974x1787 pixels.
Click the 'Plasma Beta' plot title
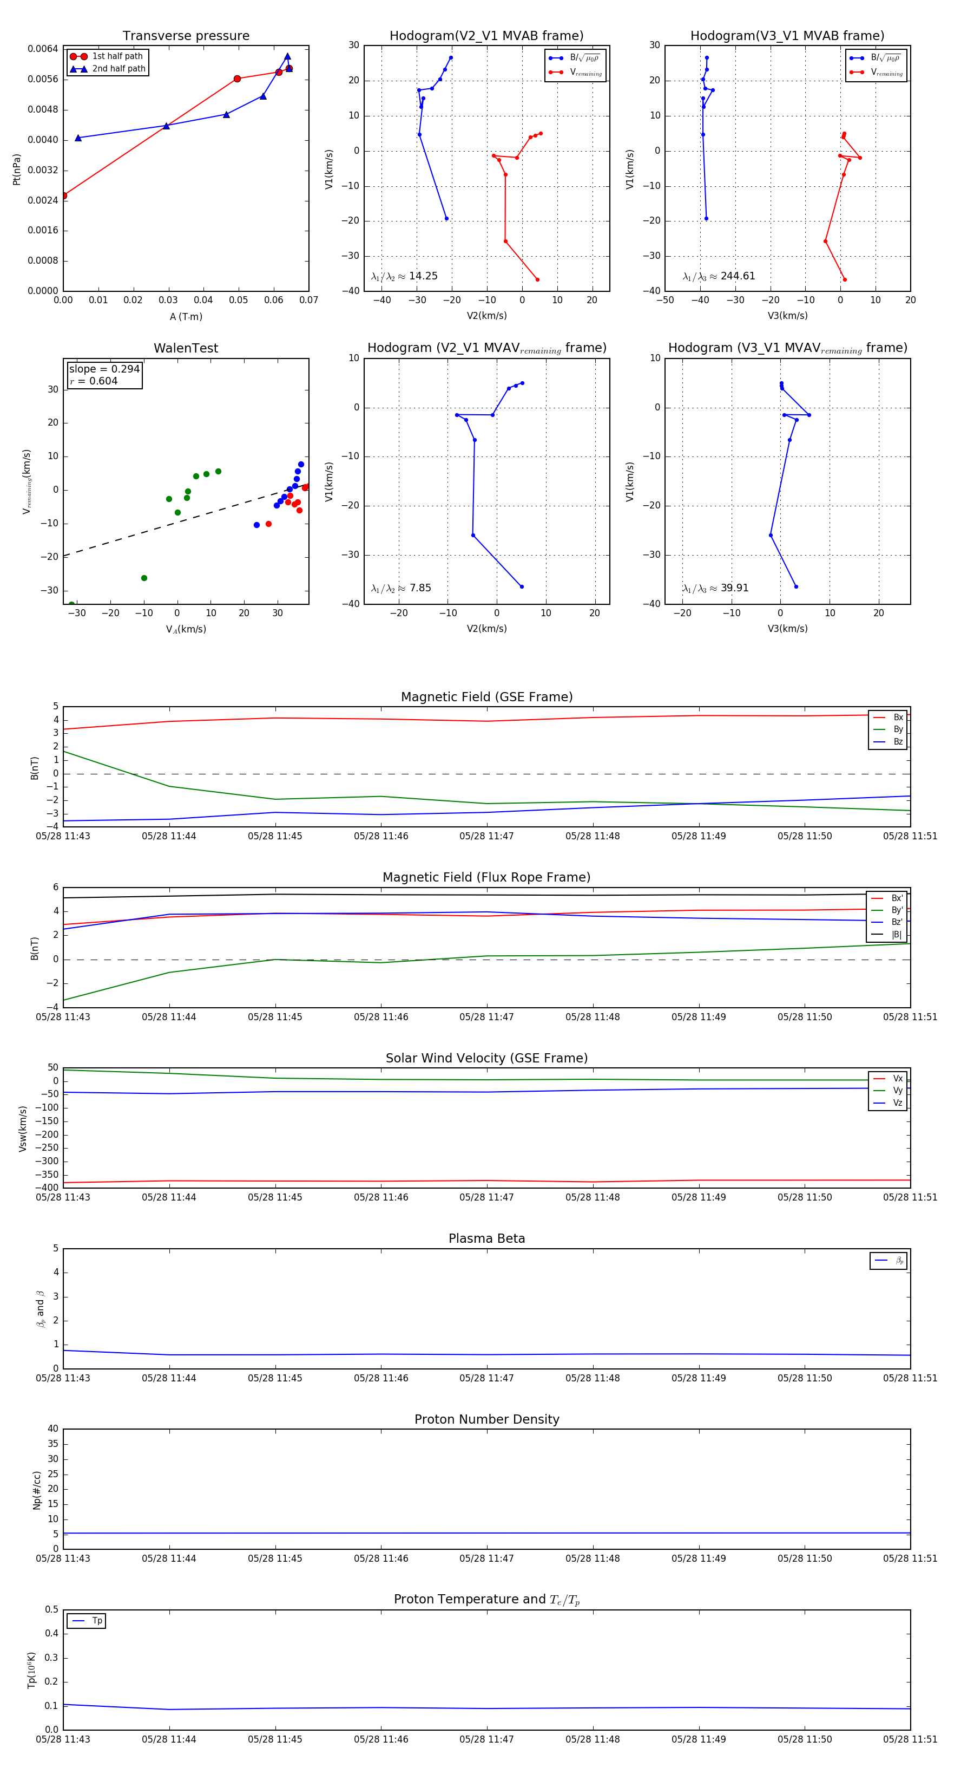tap(486, 1239)
